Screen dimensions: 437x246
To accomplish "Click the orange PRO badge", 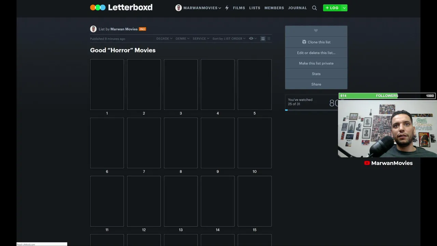I will pyautogui.click(x=142, y=29).
